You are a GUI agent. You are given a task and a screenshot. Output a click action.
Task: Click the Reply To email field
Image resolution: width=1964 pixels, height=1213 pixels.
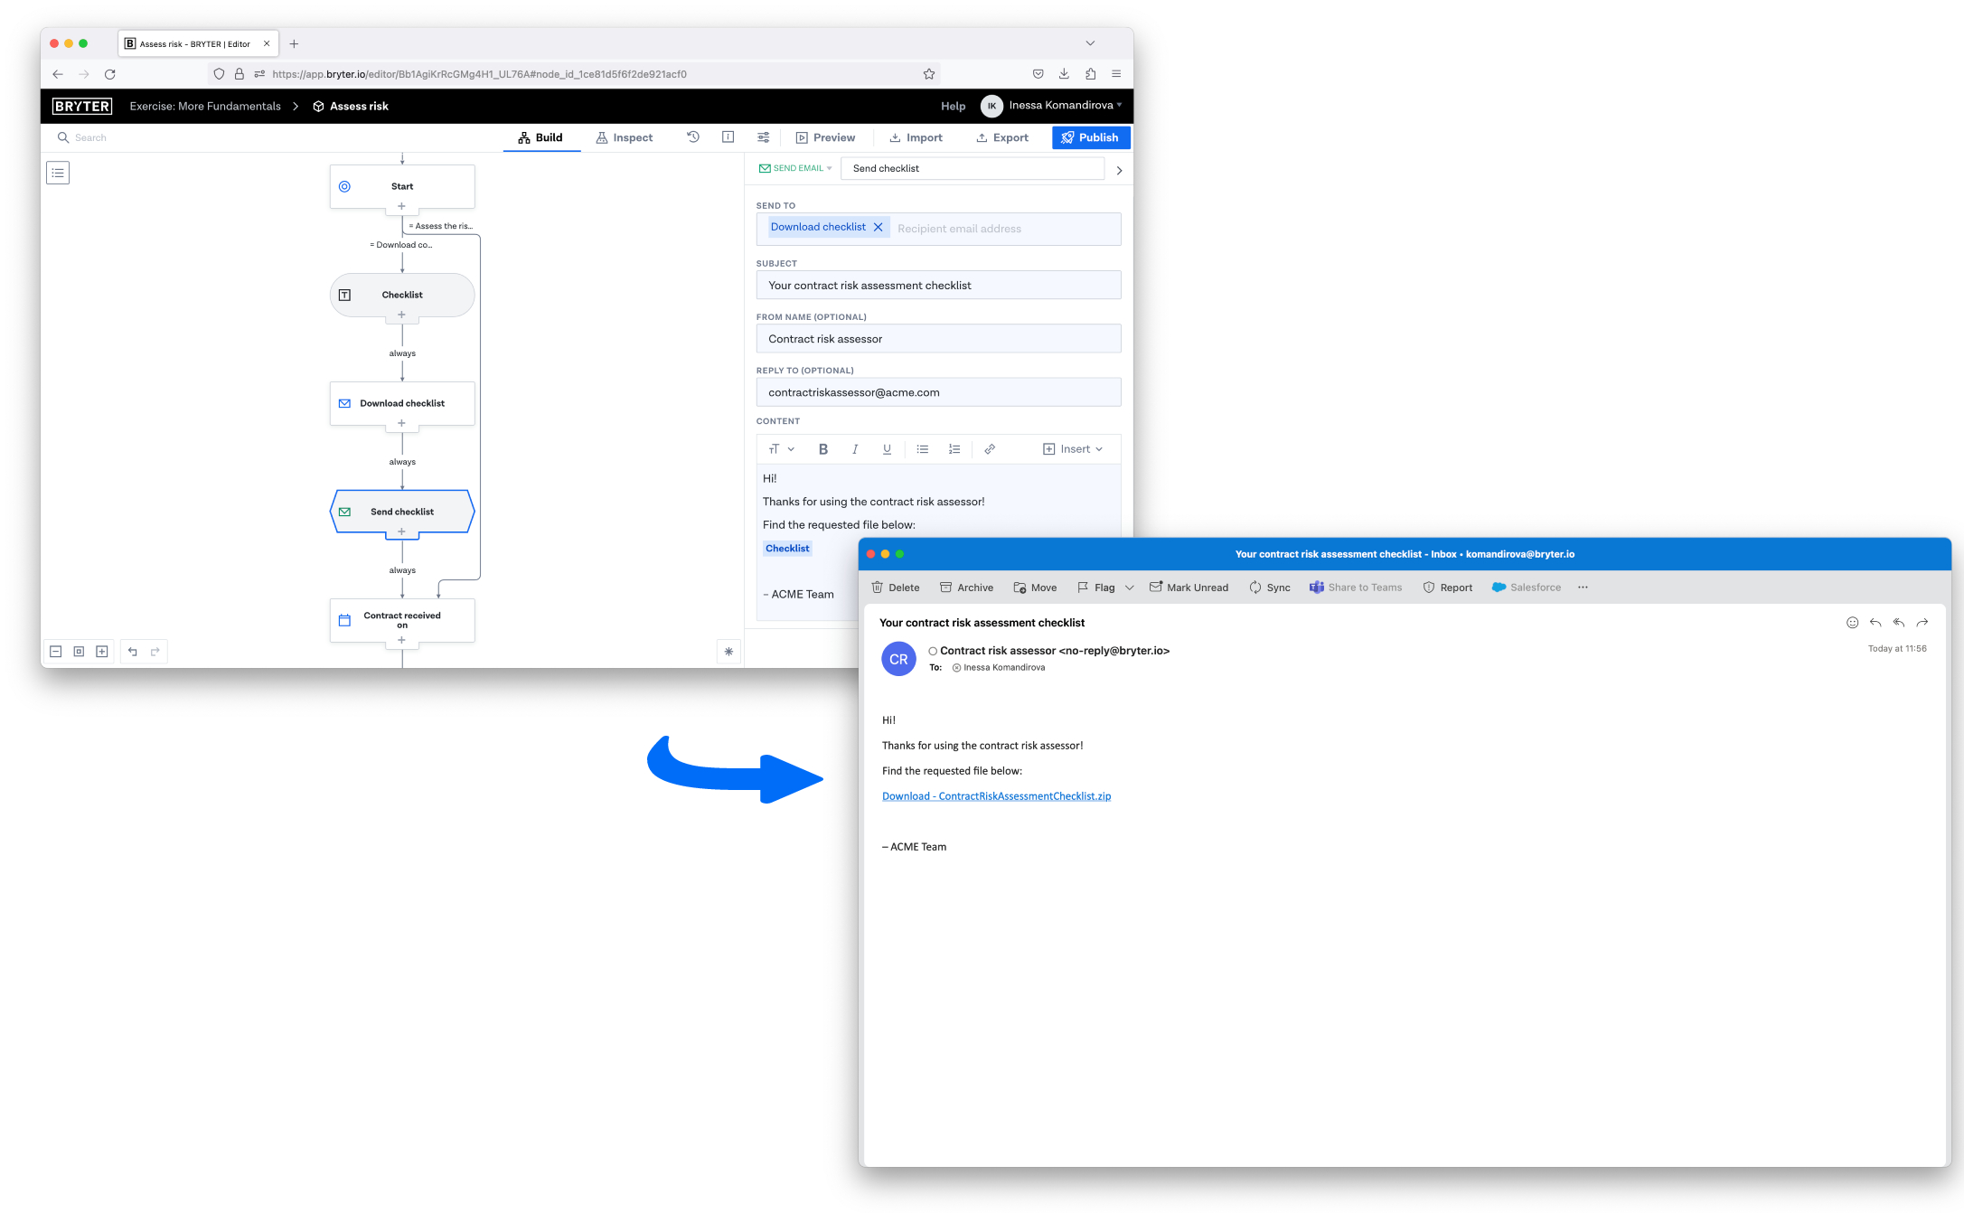(938, 392)
